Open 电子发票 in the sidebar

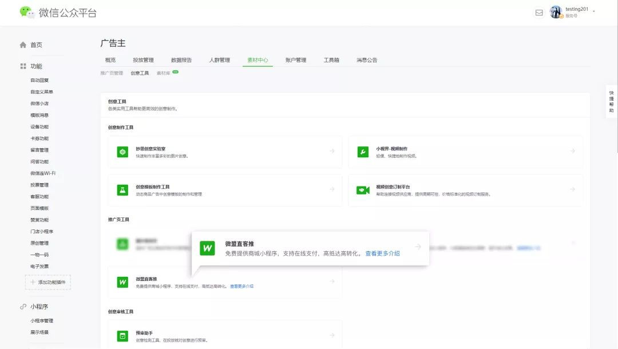click(x=39, y=266)
